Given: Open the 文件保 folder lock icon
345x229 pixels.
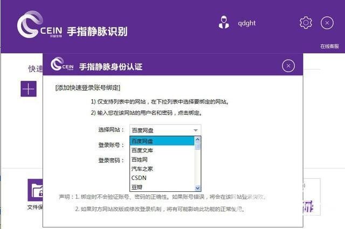Looking at the screenshot, I should pos(35,190).
